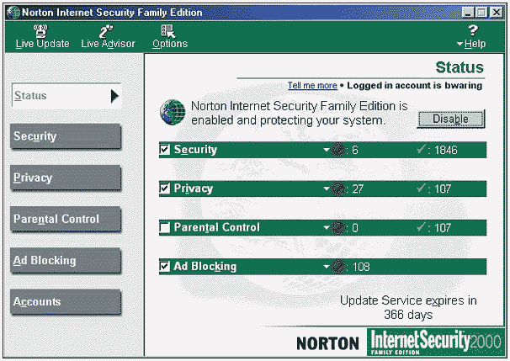This screenshot has height=361, width=510.
Task: Click the blocked-events icon in Ad Blocking row
Action: tap(338, 267)
